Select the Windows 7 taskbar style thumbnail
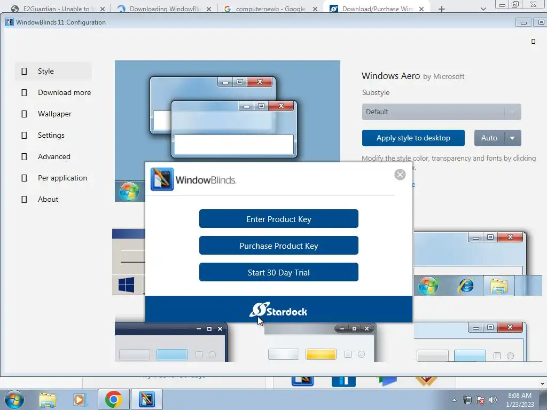Screen dimensions: 547x410 [477, 264]
